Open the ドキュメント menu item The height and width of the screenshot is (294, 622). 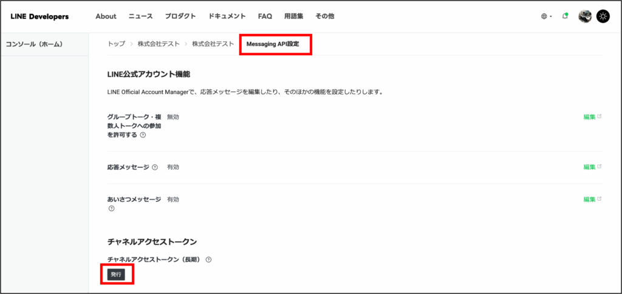[x=227, y=16]
